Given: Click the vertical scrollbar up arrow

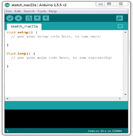Looking at the screenshot, I should point(125,32).
